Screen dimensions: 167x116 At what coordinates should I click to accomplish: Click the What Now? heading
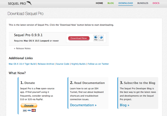click(x=17, y=73)
